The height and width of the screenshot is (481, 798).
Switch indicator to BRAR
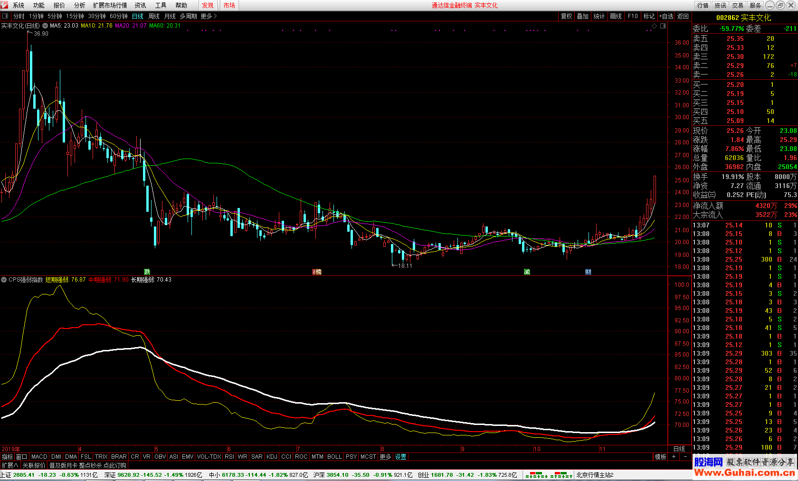119,457
